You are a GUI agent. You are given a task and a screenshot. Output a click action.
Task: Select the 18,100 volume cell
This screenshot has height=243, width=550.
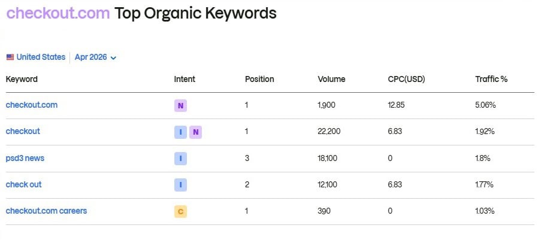(x=328, y=158)
